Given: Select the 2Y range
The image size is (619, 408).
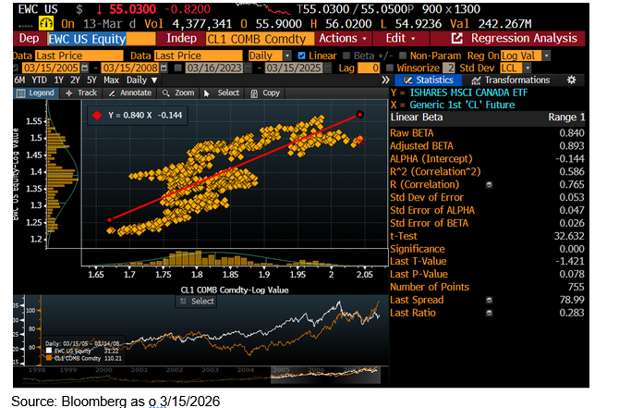Looking at the screenshot, I should [75, 80].
